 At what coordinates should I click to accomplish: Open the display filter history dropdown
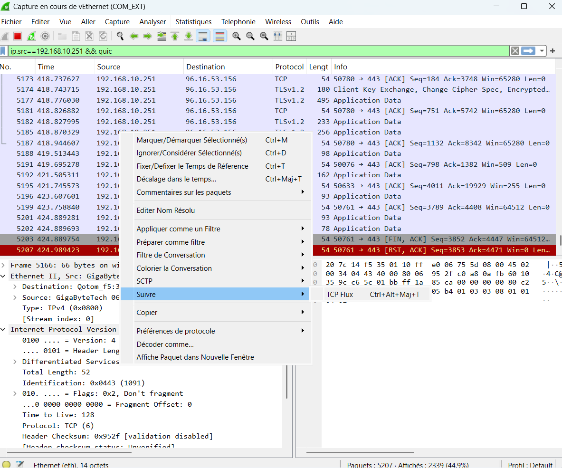(x=542, y=51)
